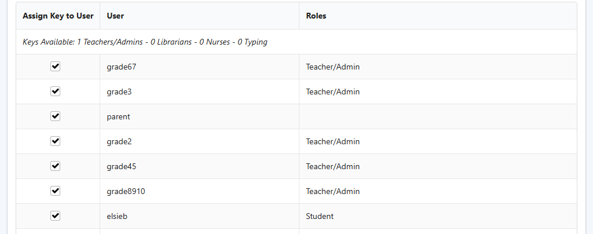Select the grade67 username cell
The height and width of the screenshot is (234, 593).
(x=121, y=67)
